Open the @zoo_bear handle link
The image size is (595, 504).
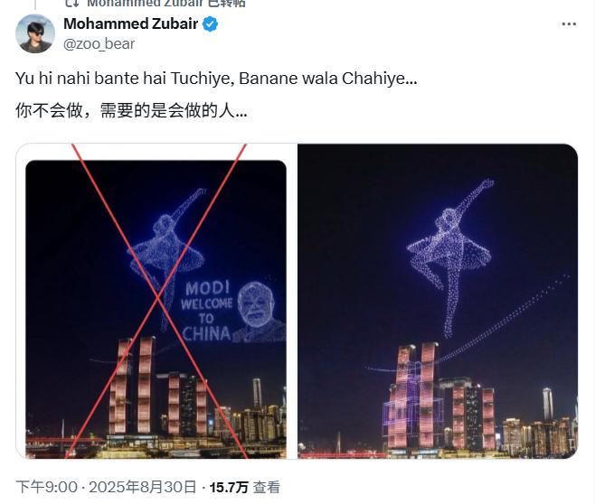(x=99, y=44)
